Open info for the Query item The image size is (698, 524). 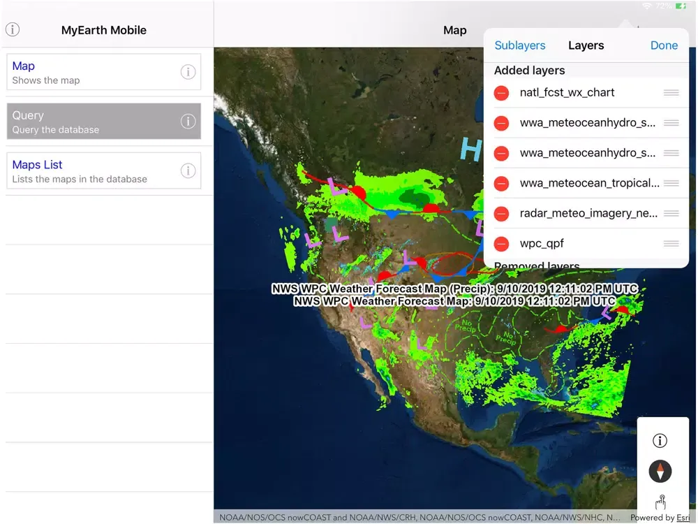[x=188, y=121]
